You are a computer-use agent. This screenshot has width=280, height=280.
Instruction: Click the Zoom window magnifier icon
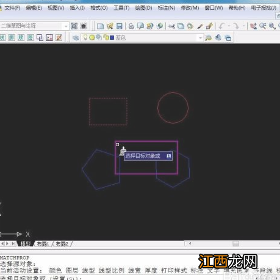[x=272, y=26]
